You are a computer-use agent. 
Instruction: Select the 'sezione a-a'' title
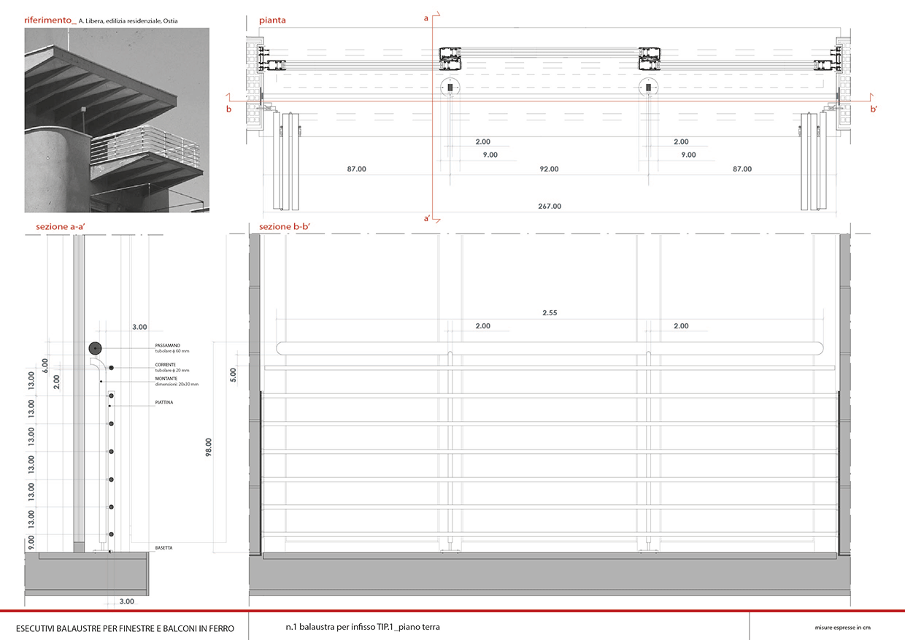pyautogui.click(x=61, y=227)
